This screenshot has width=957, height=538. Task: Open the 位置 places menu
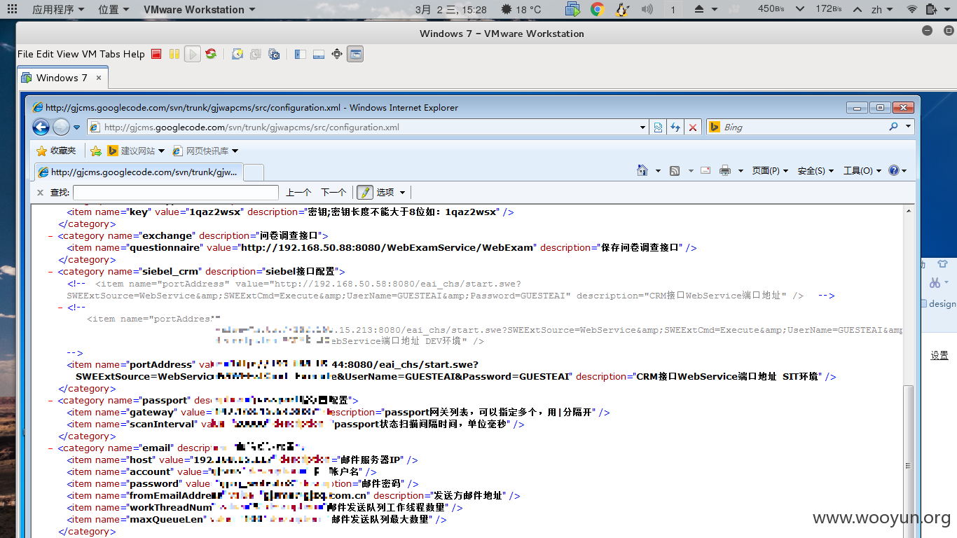(113, 9)
